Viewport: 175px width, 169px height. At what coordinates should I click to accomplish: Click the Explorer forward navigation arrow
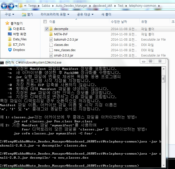11,6
